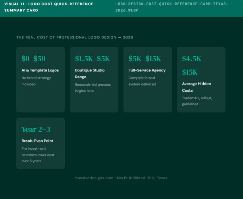243x199 pixels.
Task: Select the Break-Even Point label
Action: [37, 141]
